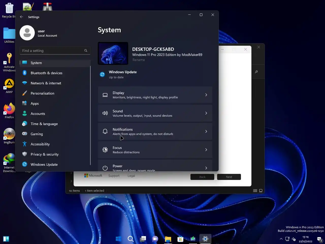The width and height of the screenshot is (325, 244).
Task: Go to Gaming settings
Action: [55, 134]
